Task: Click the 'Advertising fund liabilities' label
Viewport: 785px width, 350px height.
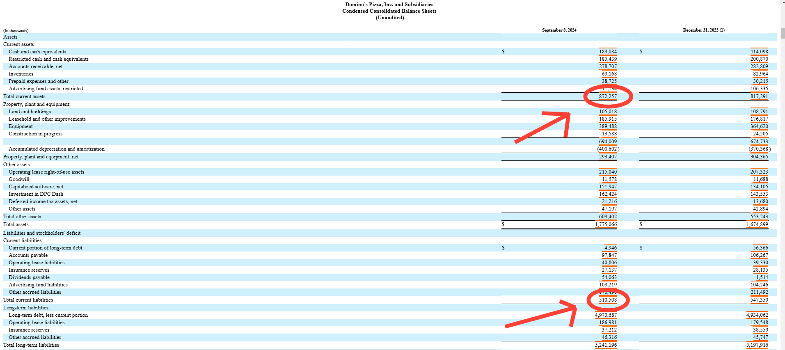Action: [38, 285]
